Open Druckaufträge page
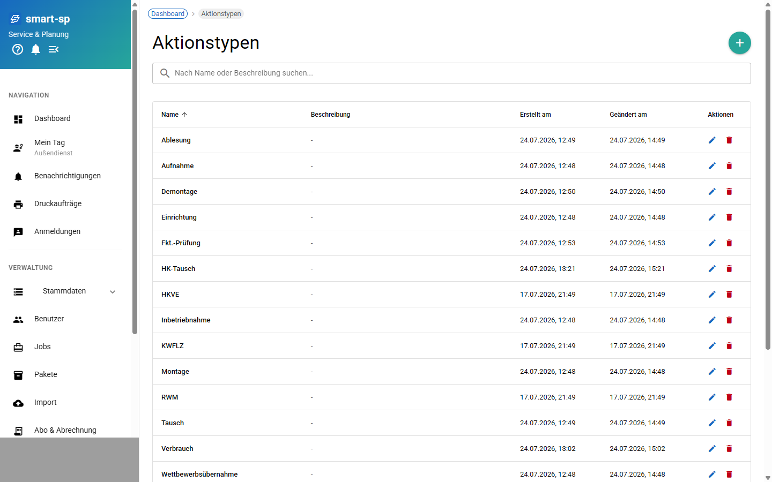Screen dimensions: 772x482 pyautogui.click(x=65, y=204)
